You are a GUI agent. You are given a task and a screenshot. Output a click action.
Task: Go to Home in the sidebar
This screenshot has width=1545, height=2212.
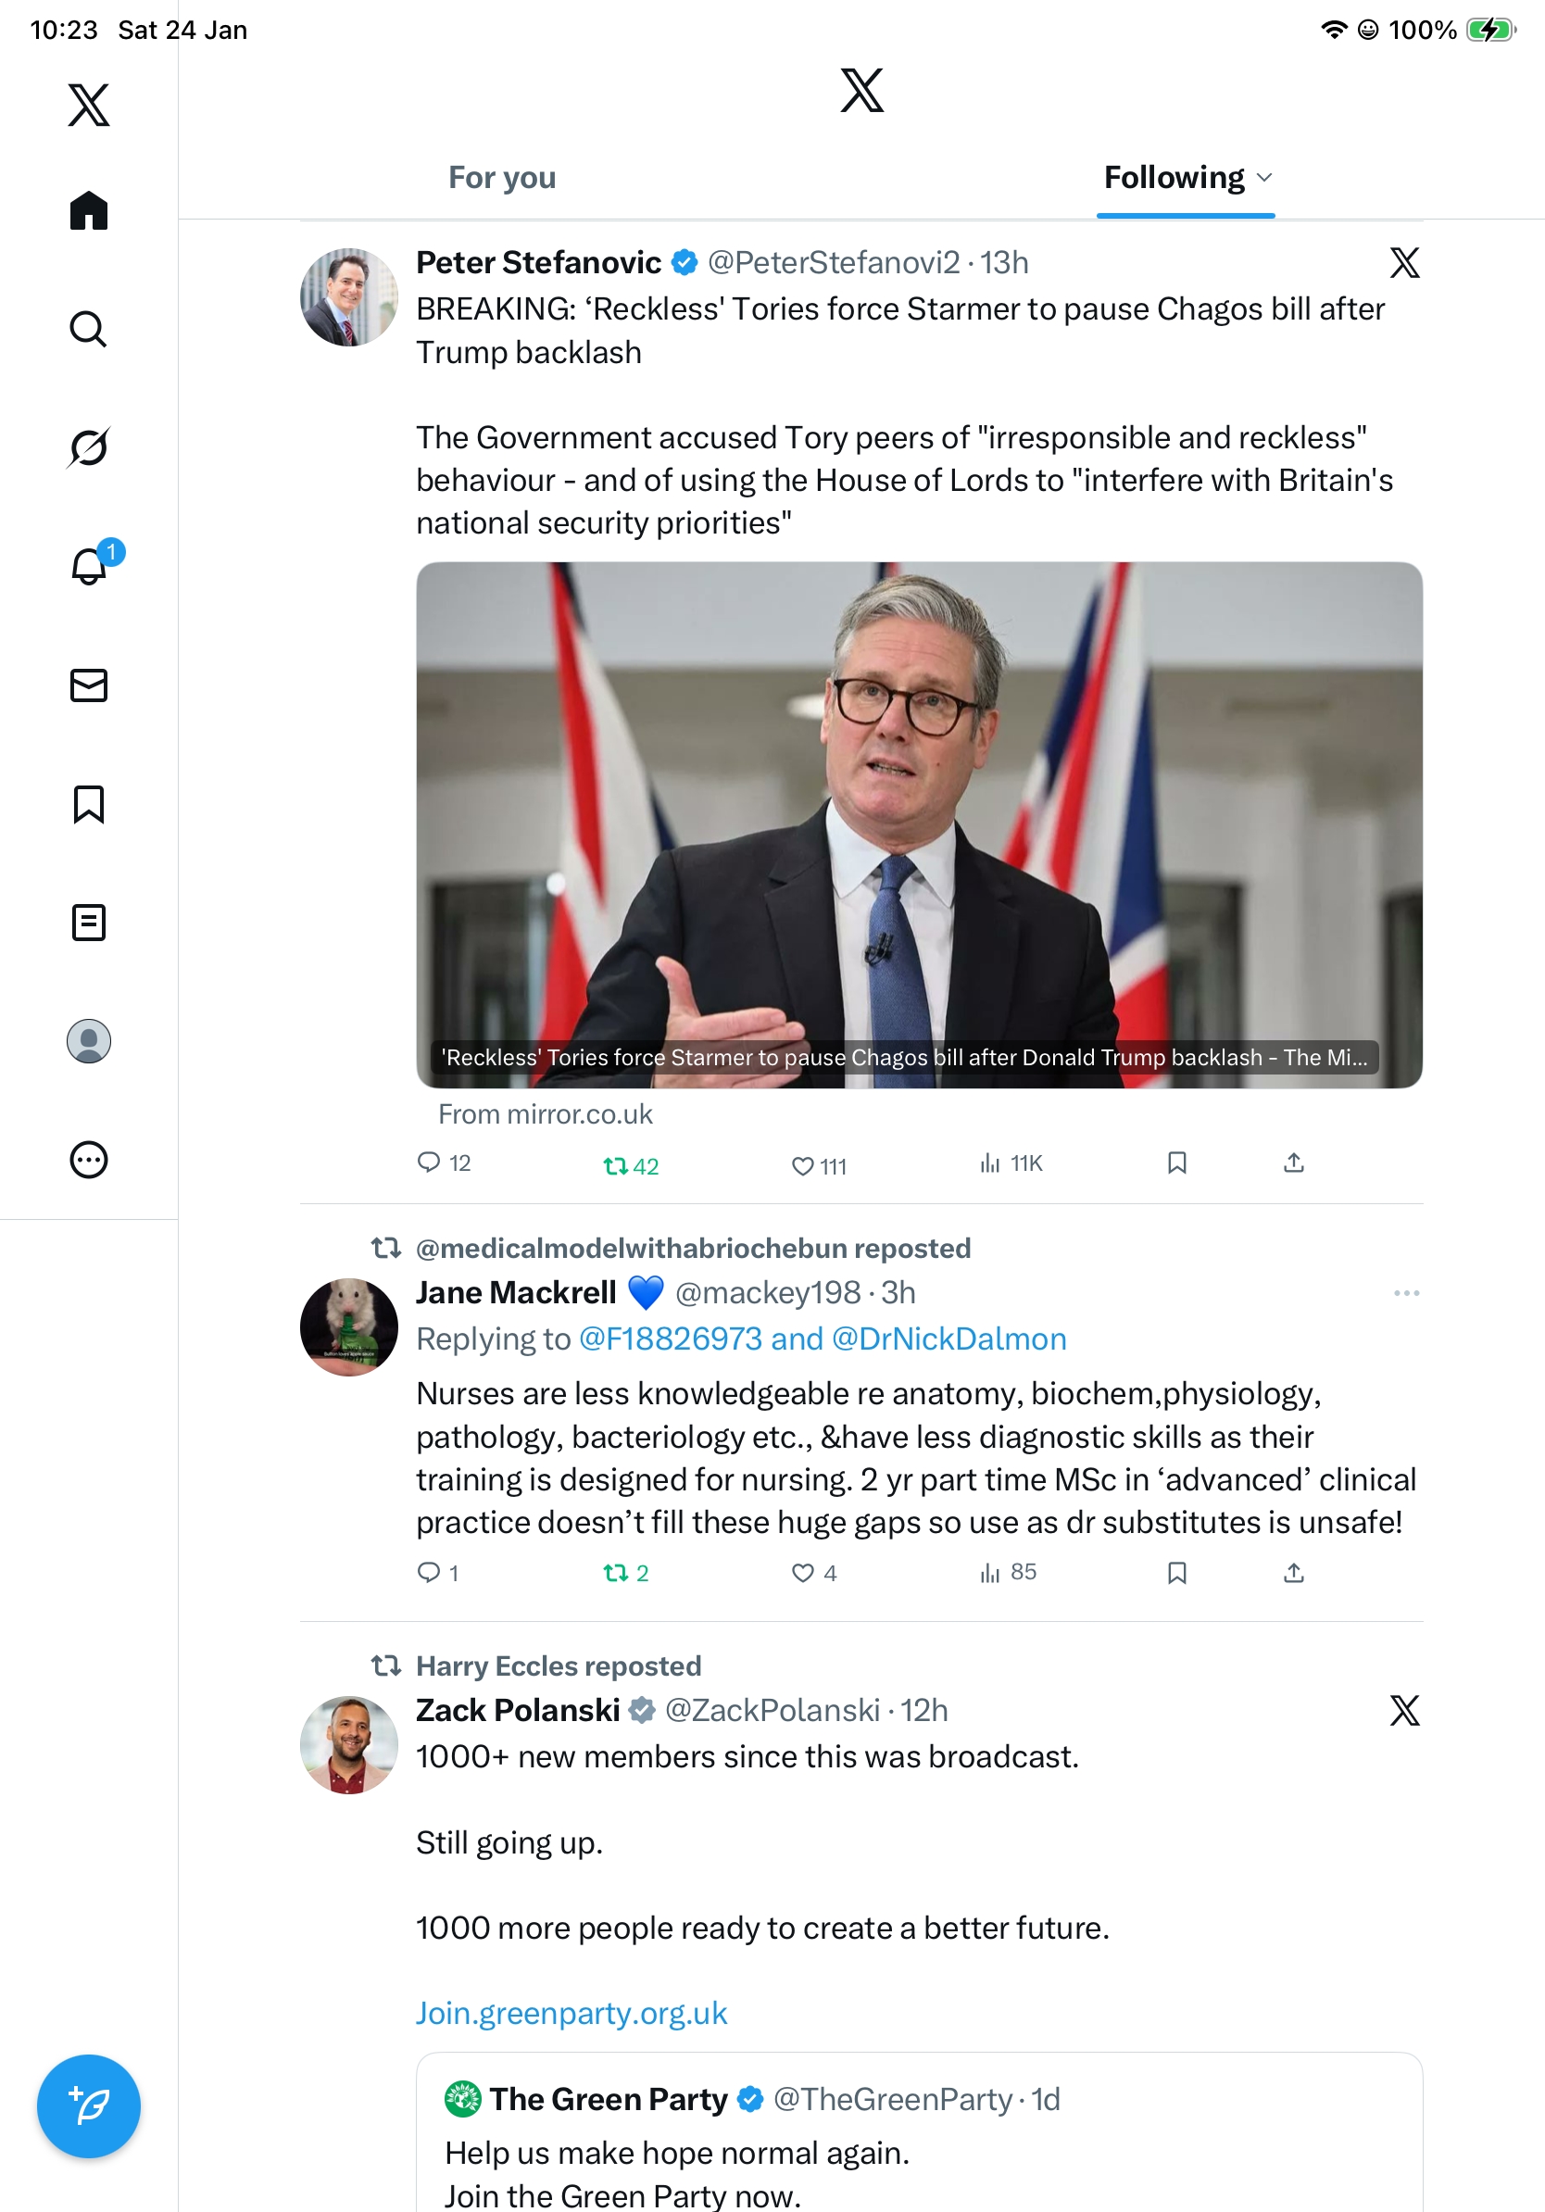[x=89, y=210]
